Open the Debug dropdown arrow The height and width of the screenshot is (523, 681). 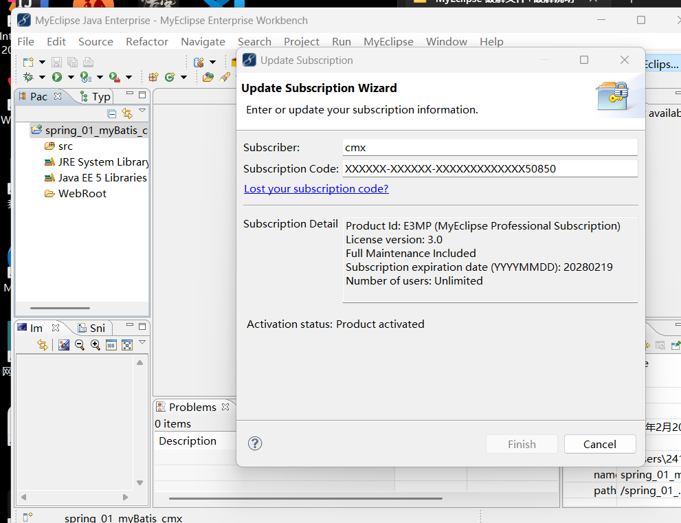(x=42, y=78)
